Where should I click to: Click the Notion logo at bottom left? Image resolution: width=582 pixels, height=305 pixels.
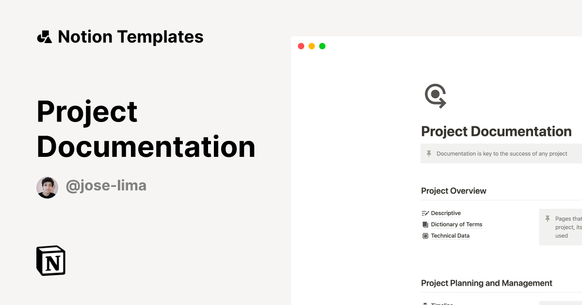pyautogui.click(x=50, y=260)
